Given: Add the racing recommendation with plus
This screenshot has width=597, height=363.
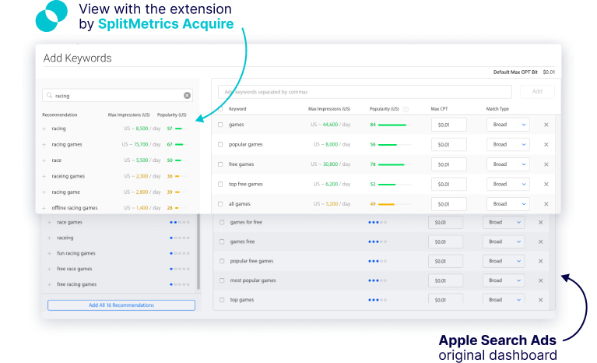Looking at the screenshot, I should tap(44, 129).
